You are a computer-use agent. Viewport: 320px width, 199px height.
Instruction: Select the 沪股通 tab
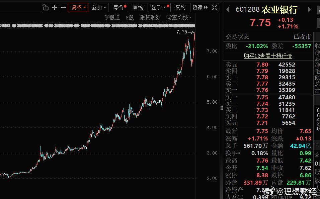(x=112, y=17)
